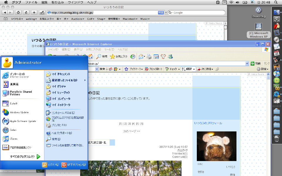Click the dog profile photo
The image size is (282, 176).
coord(216,146)
